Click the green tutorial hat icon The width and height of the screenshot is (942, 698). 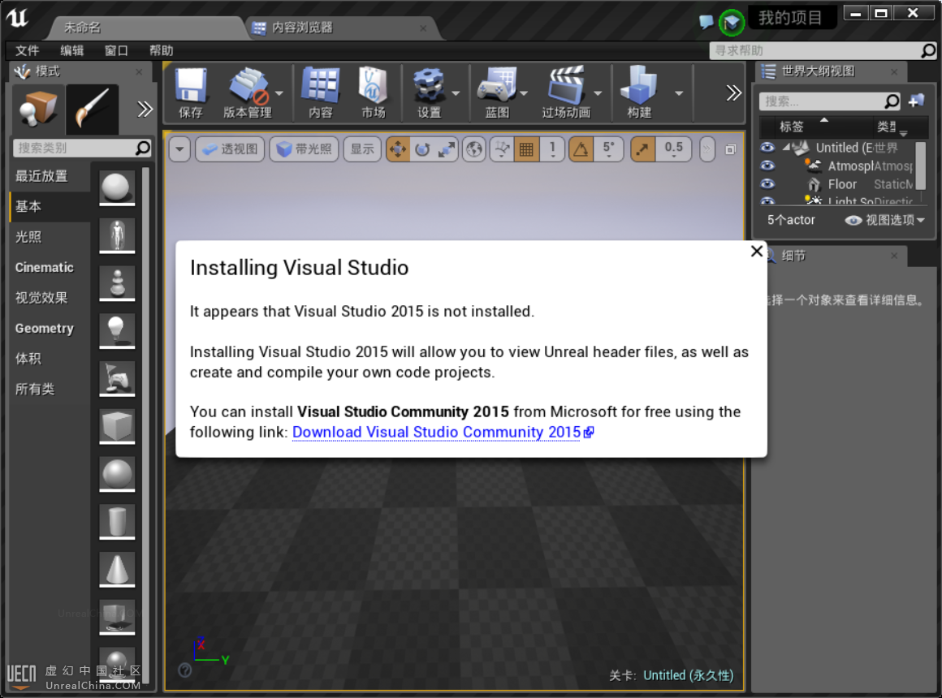point(732,23)
